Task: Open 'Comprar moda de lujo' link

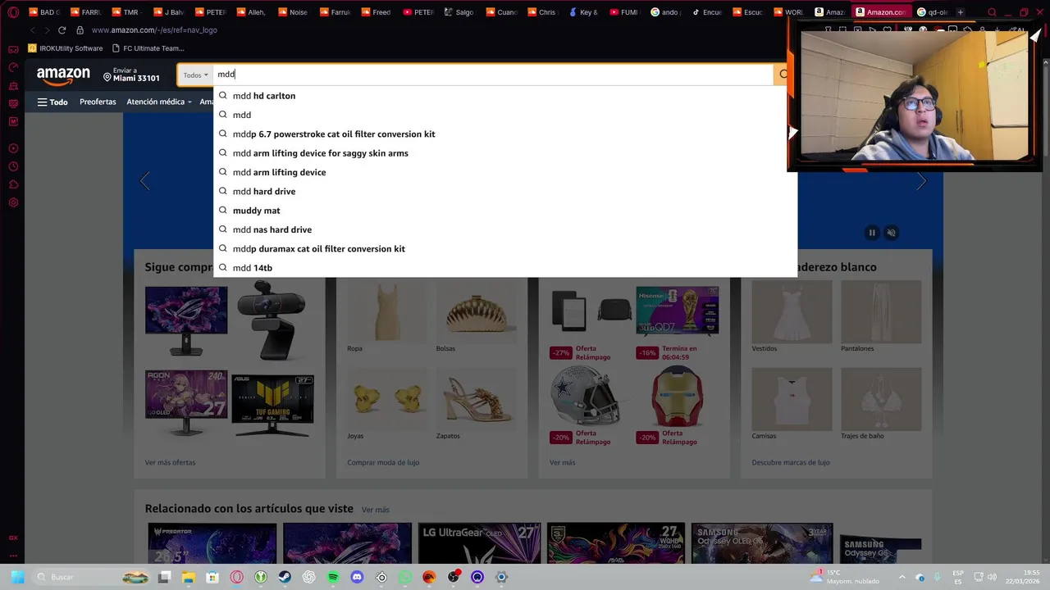Action: tap(383, 462)
